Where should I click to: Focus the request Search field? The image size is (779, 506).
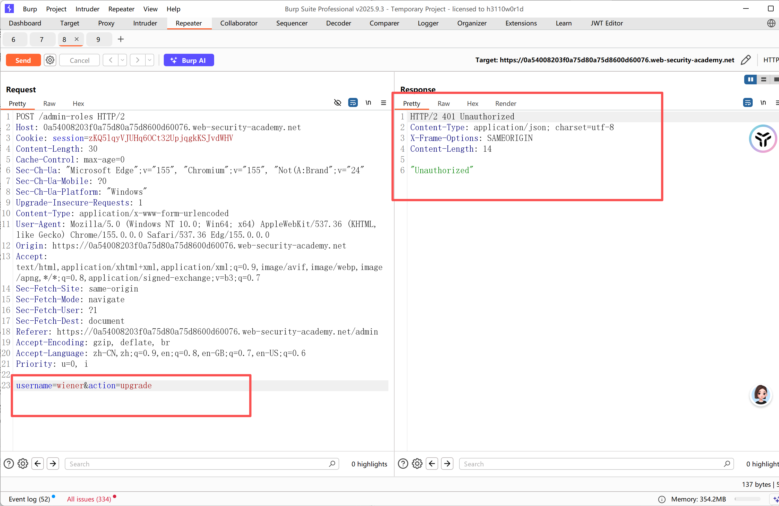pyautogui.click(x=202, y=464)
